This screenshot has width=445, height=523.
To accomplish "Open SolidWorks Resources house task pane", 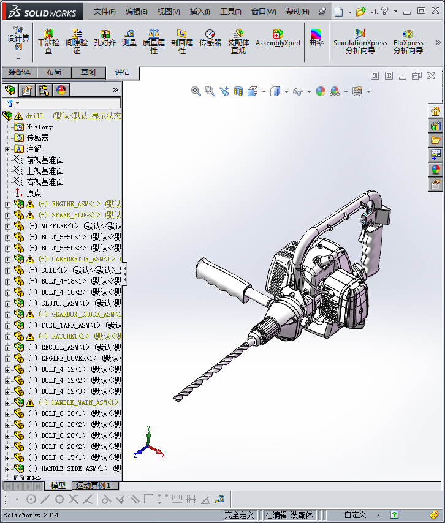I will [x=435, y=111].
